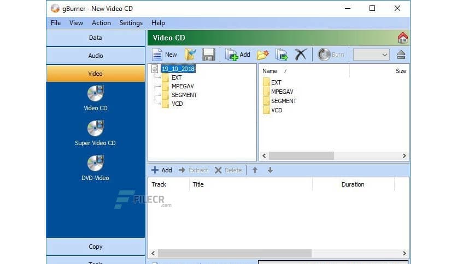Select the 19_10_2018 root node in the tree

point(178,69)
